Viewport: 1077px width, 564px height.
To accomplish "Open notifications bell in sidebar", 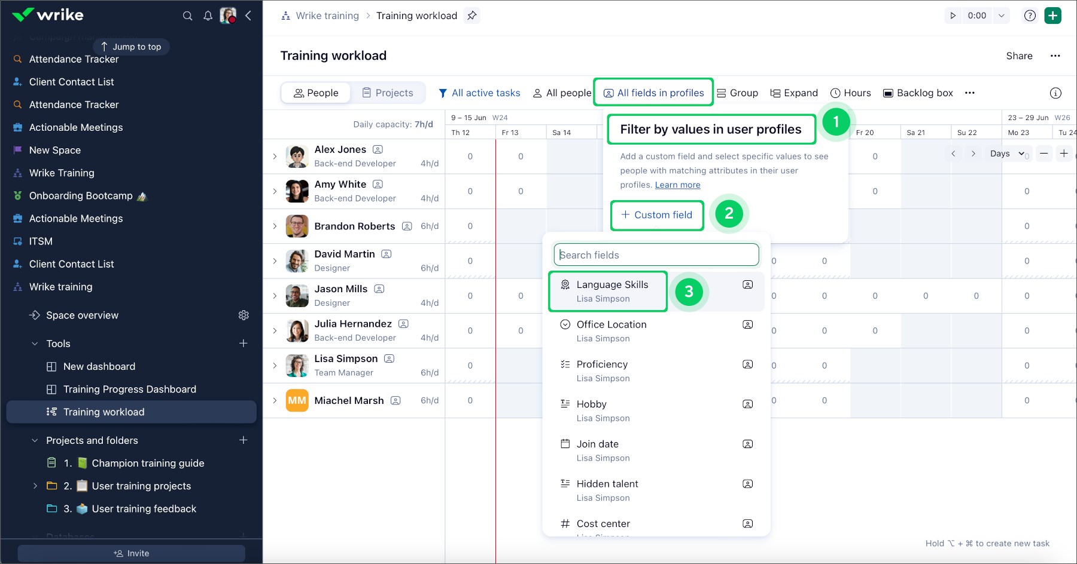I will pyautogui.click(x=208, y=16).
